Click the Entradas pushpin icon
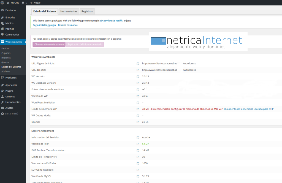Image resolution: width=282 pixels, height=183 pixels. point(2,18)
